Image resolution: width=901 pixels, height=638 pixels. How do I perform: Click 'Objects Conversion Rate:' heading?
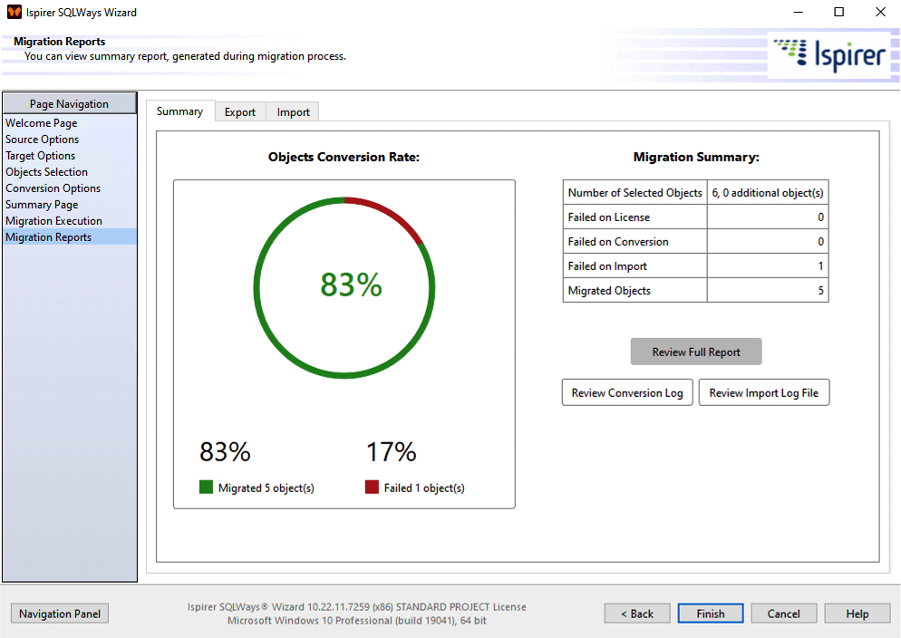pyautogui.click(x=344, y=157)
